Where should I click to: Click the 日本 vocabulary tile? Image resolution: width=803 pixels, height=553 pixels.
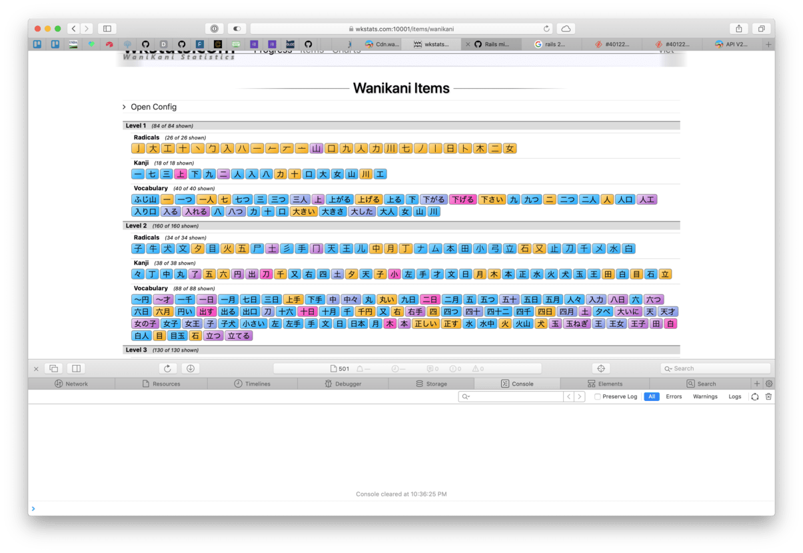point(358,324)
